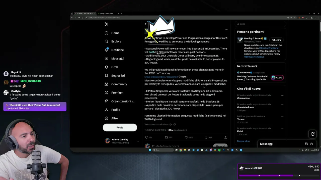Open the floating Grok button
The width and height of the screenshot is (321, 180).
click(x=312, y=134)
